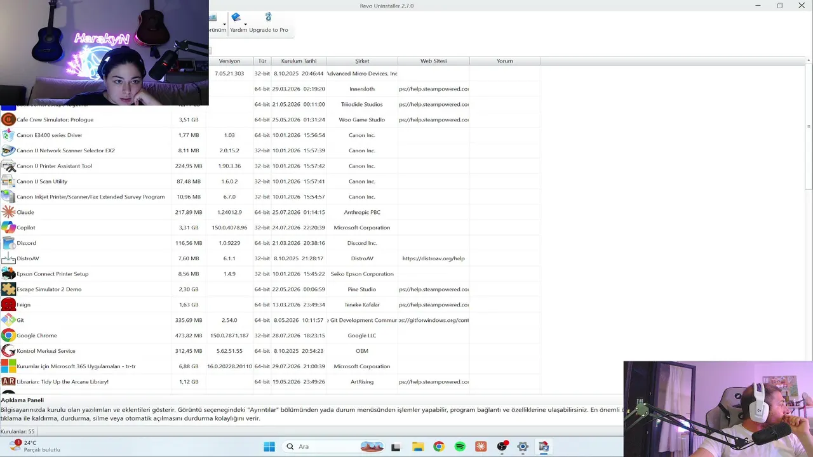Select the Canon Inkjet Extended Survey Program icon
The width and height of the screenshot is (813, 457).
click(8, 197)
